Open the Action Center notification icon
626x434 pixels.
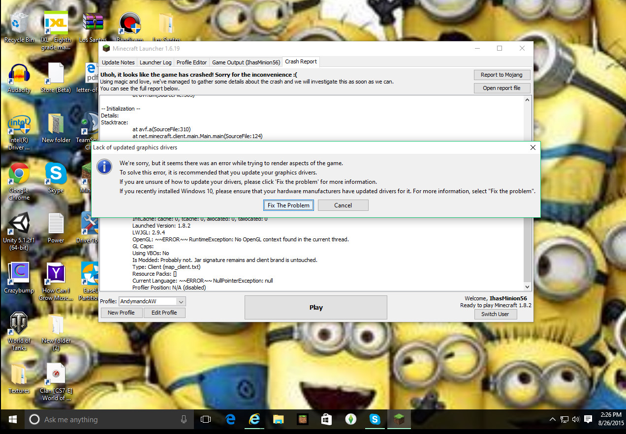pyautogui.click(x=588, y=419)
